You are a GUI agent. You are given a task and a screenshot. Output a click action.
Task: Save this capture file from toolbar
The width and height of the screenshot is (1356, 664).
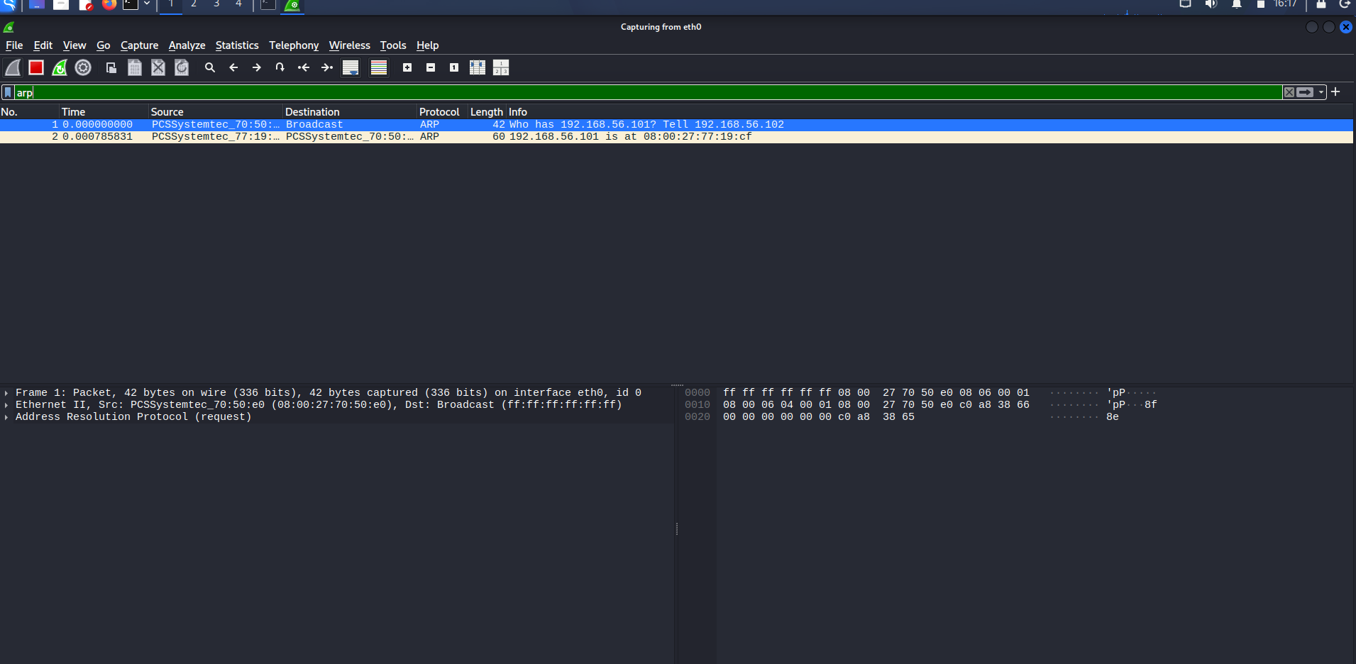(135, 67)
